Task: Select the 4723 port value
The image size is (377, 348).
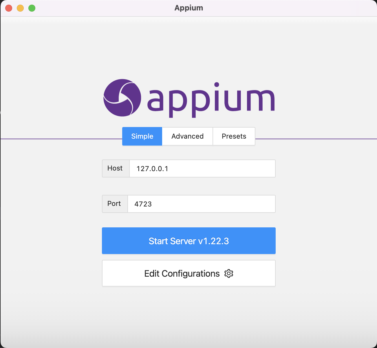Action: point(143,204)
